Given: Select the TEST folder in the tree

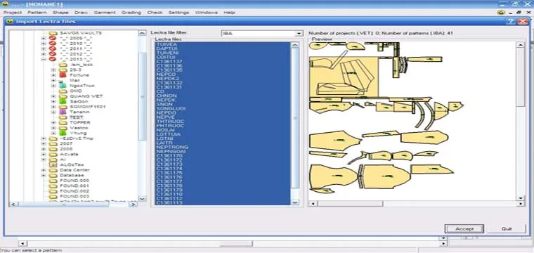Looking at the screenshot, I should [77, 117].
